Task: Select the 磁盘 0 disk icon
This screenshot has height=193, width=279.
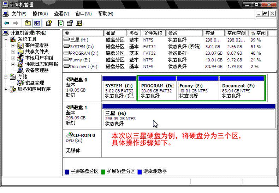Action: 69,79
